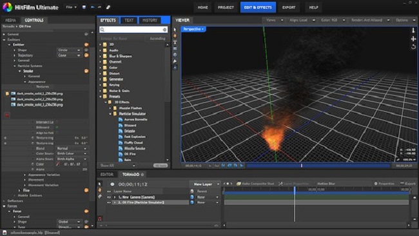Click the redo arrow icon

[x=99, y=7]
